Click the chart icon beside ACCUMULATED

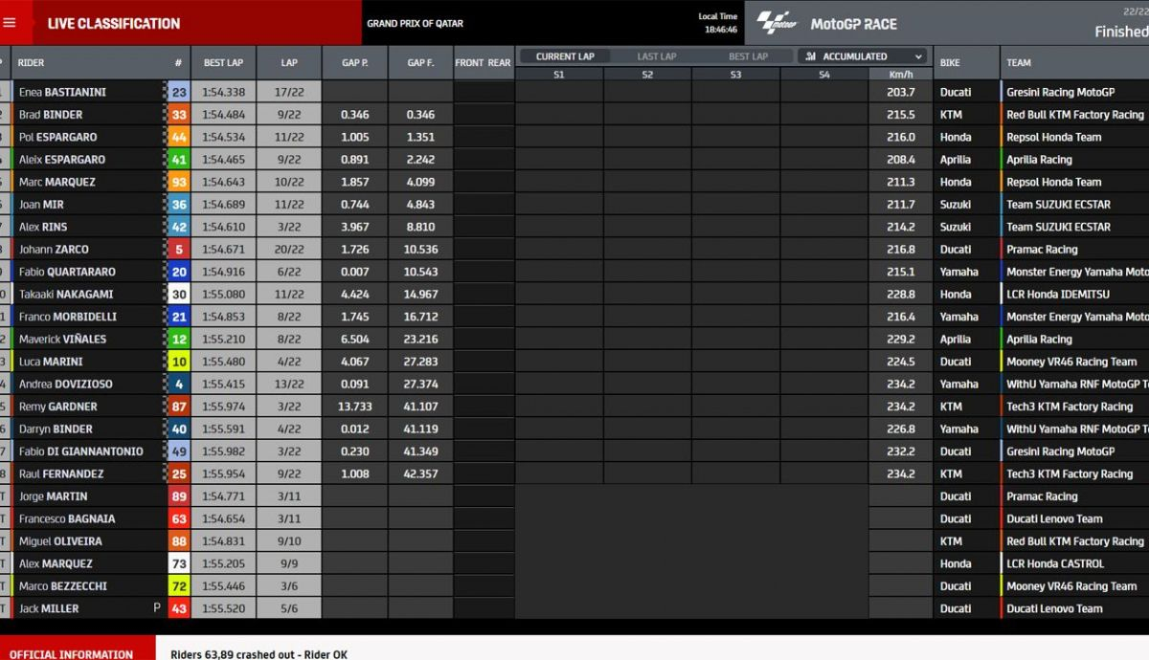pos(810,56)
